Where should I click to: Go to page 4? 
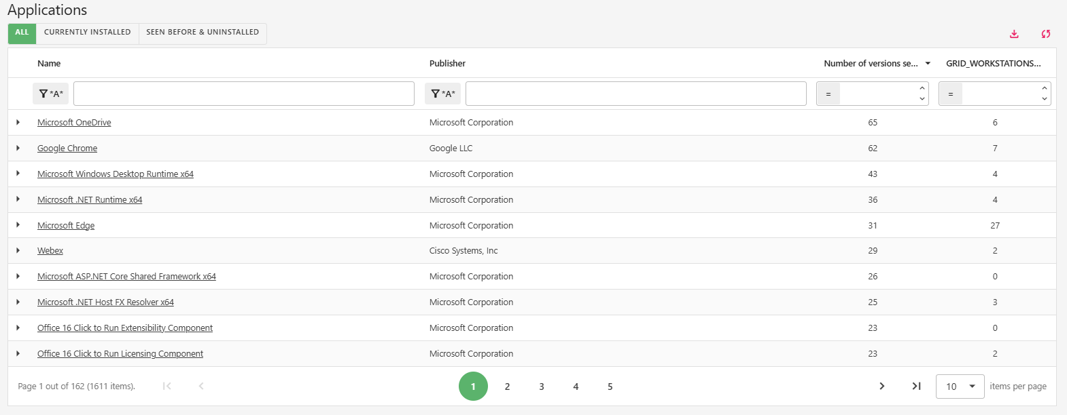(x=576, y=387)
